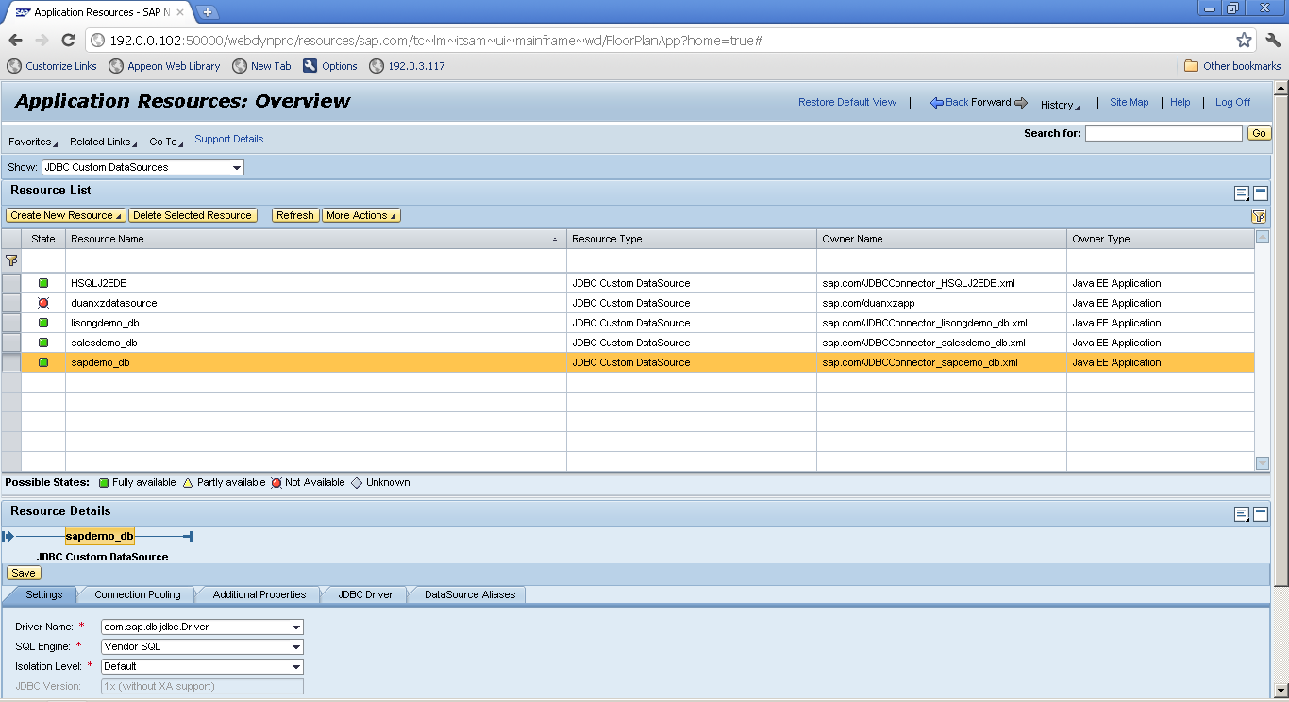Open the Related Links menu

pyautogui.click(x=104, y=142)
